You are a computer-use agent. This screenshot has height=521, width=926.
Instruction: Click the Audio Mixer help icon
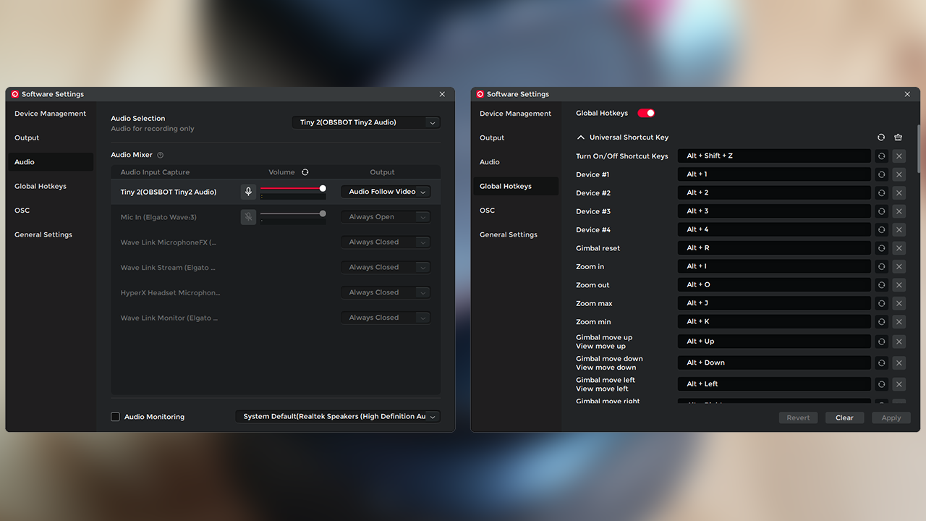click(161, 155)
